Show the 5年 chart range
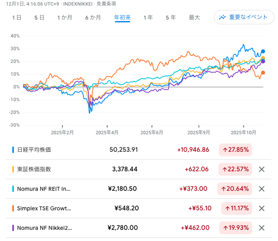This screenshot has width=278, height=241. 170,18
